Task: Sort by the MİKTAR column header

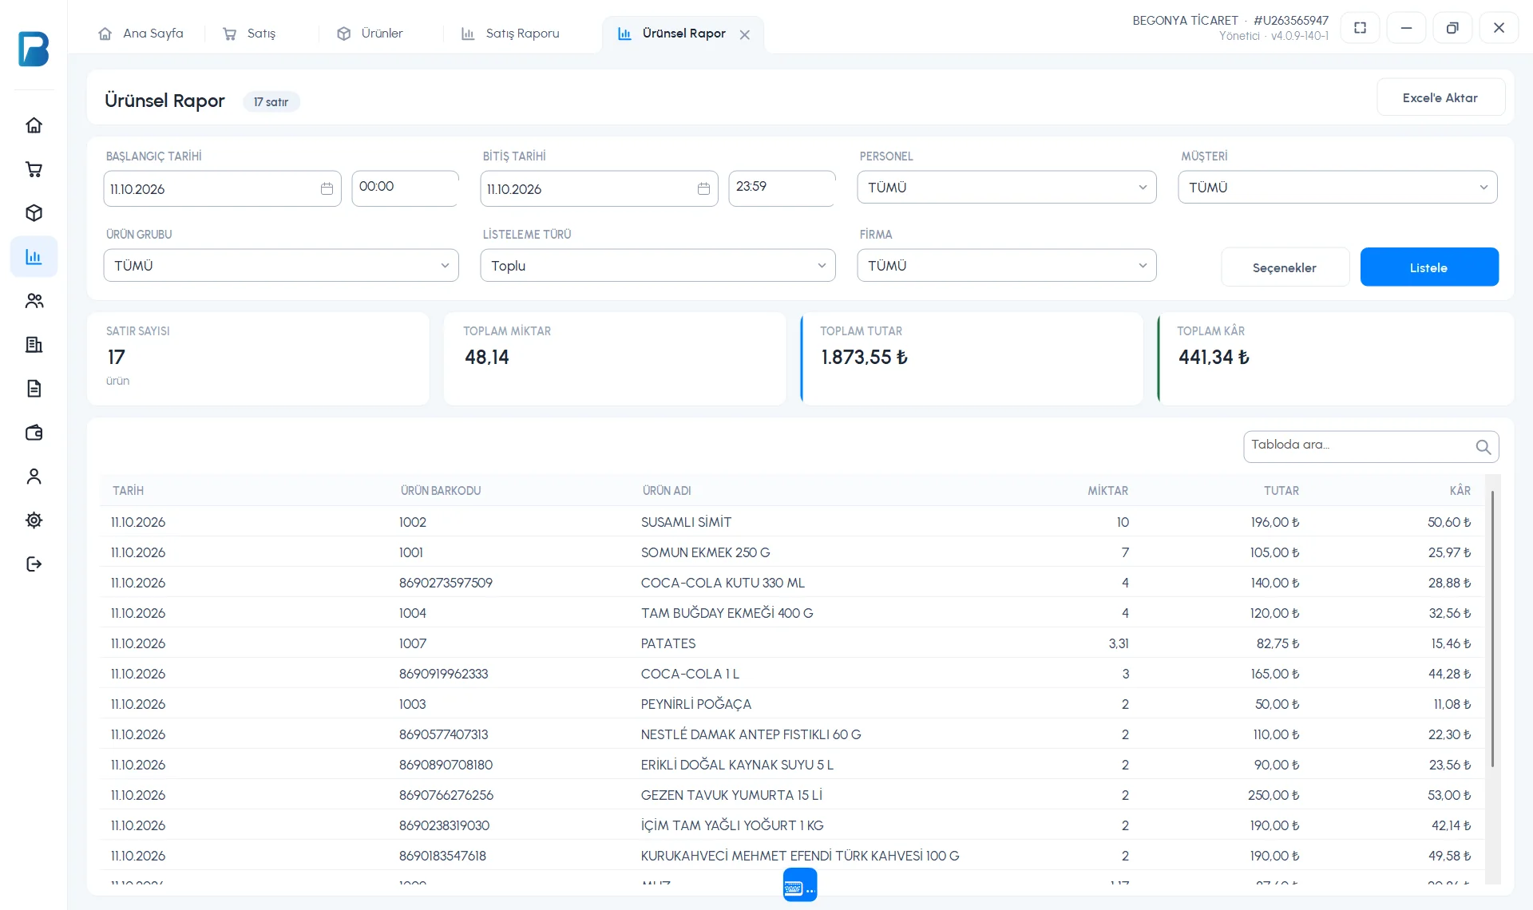Action: click(x=1108, y=491)
